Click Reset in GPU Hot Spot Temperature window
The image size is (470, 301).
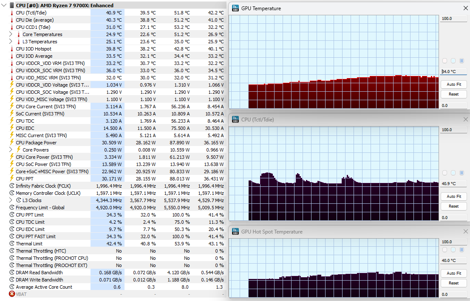point(453,283)
